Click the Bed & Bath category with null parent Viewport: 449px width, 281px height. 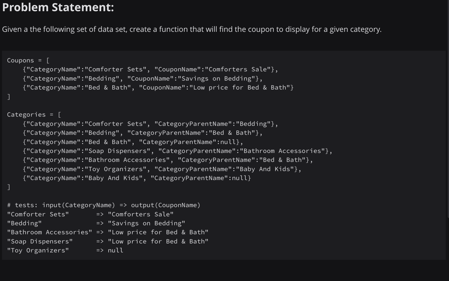(133, 142)
